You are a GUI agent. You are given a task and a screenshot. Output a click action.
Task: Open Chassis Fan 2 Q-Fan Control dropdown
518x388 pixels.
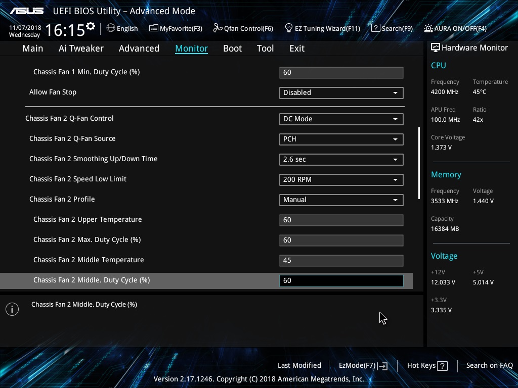[341, 119]
